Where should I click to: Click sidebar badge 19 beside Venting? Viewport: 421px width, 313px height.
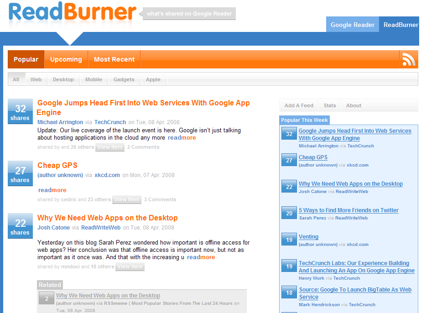[x=289, y=240]
